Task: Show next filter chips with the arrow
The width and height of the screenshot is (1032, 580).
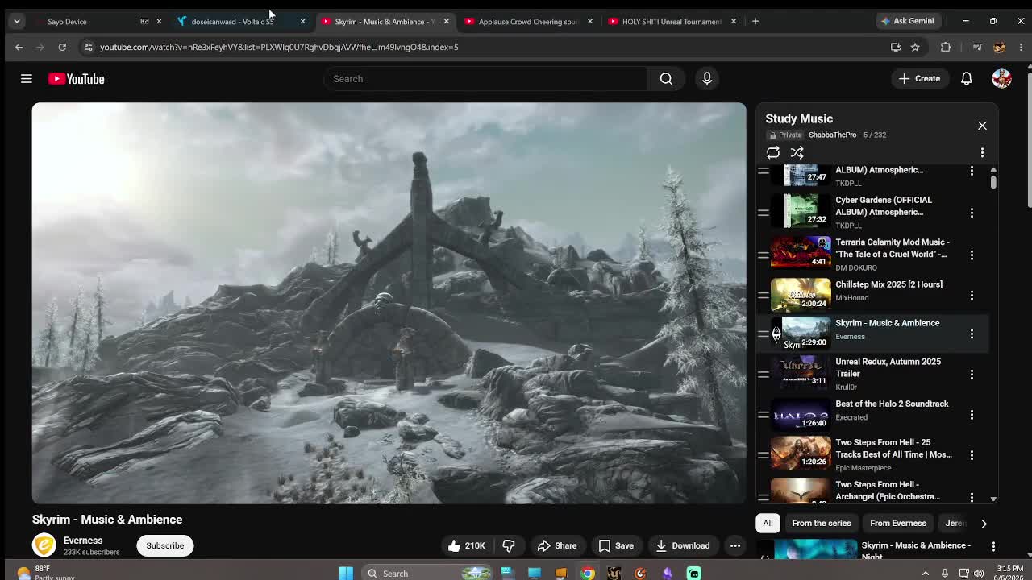Action: click(984, 524)
